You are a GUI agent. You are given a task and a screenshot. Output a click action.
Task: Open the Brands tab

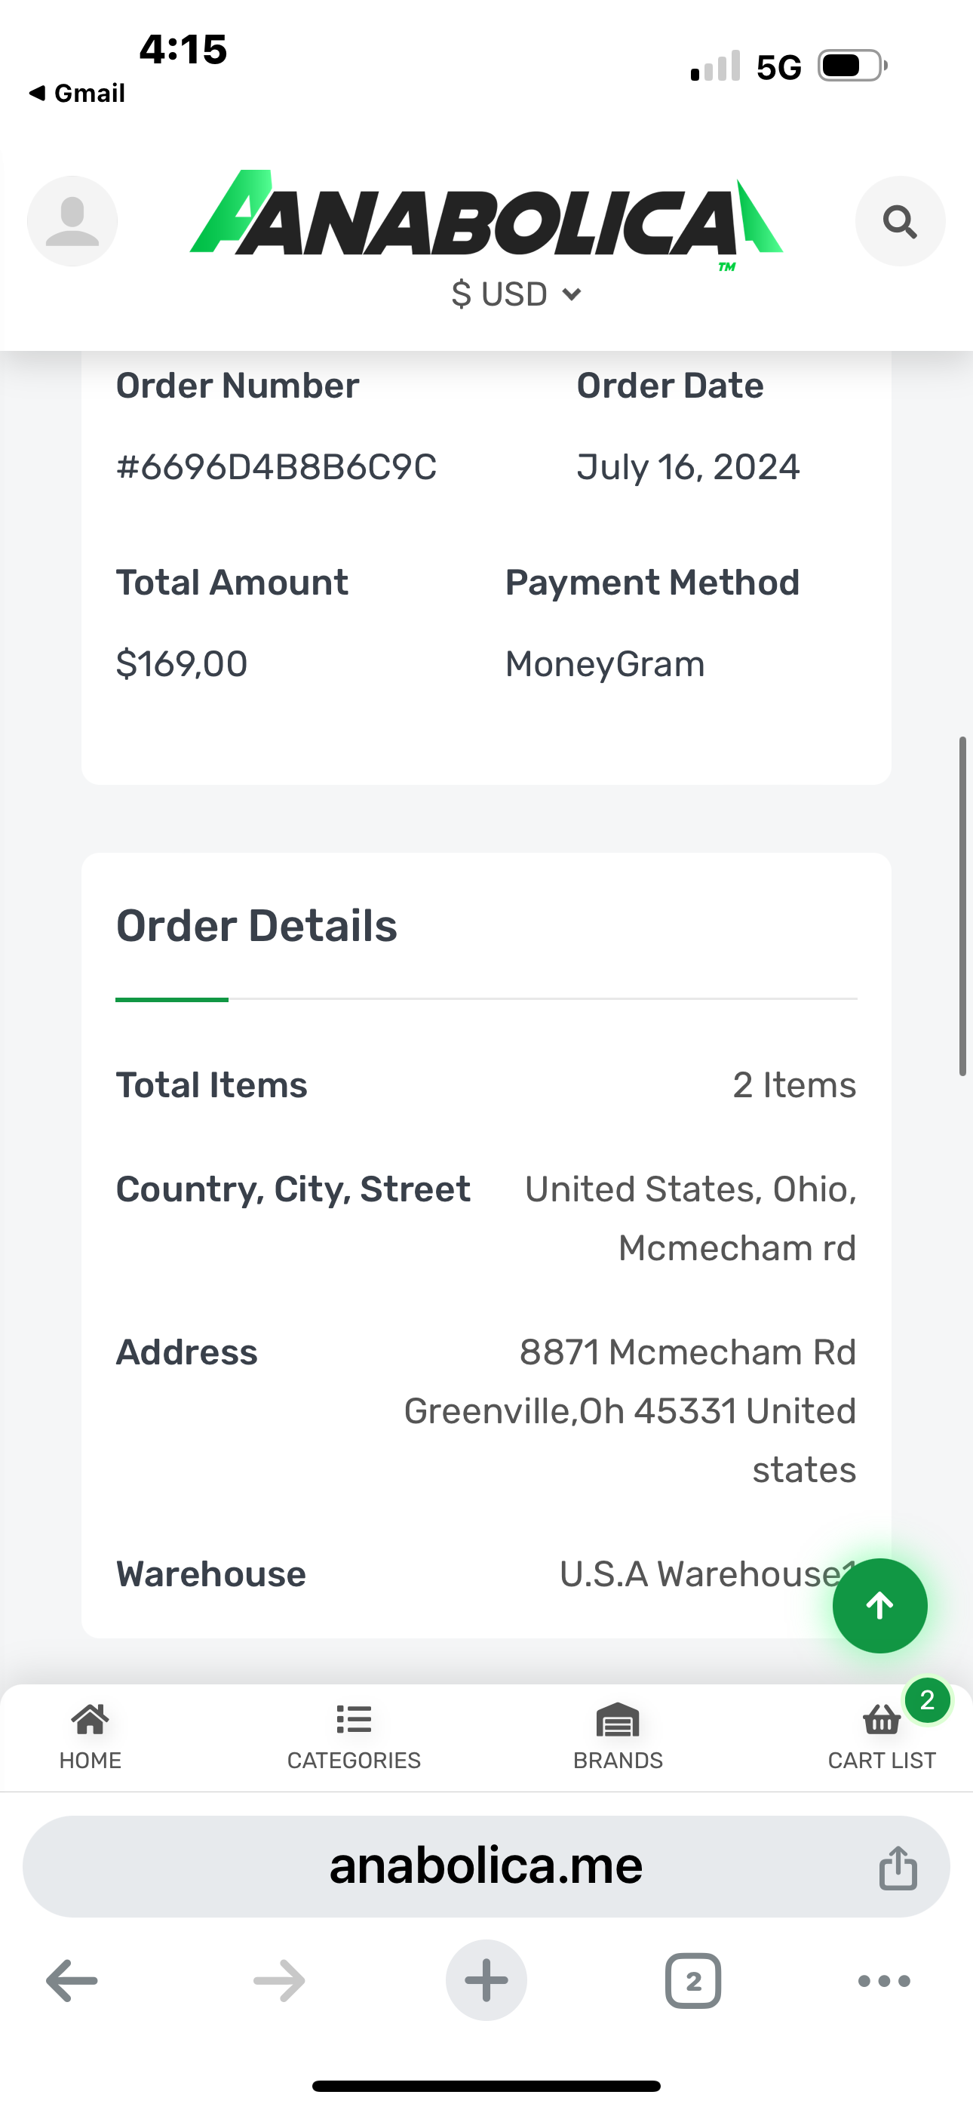point(618,1736)
